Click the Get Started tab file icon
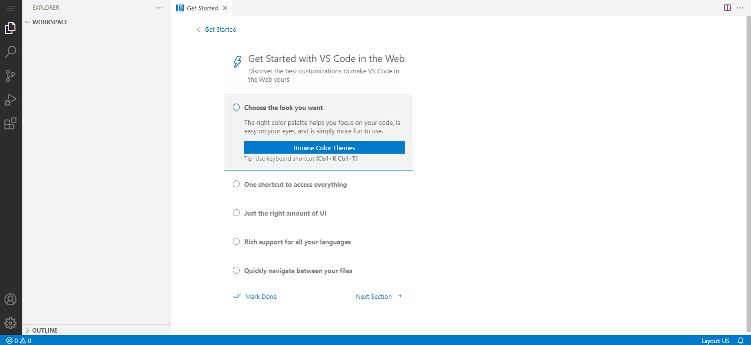This screenshot has width=751, height=345. [180, 8]
